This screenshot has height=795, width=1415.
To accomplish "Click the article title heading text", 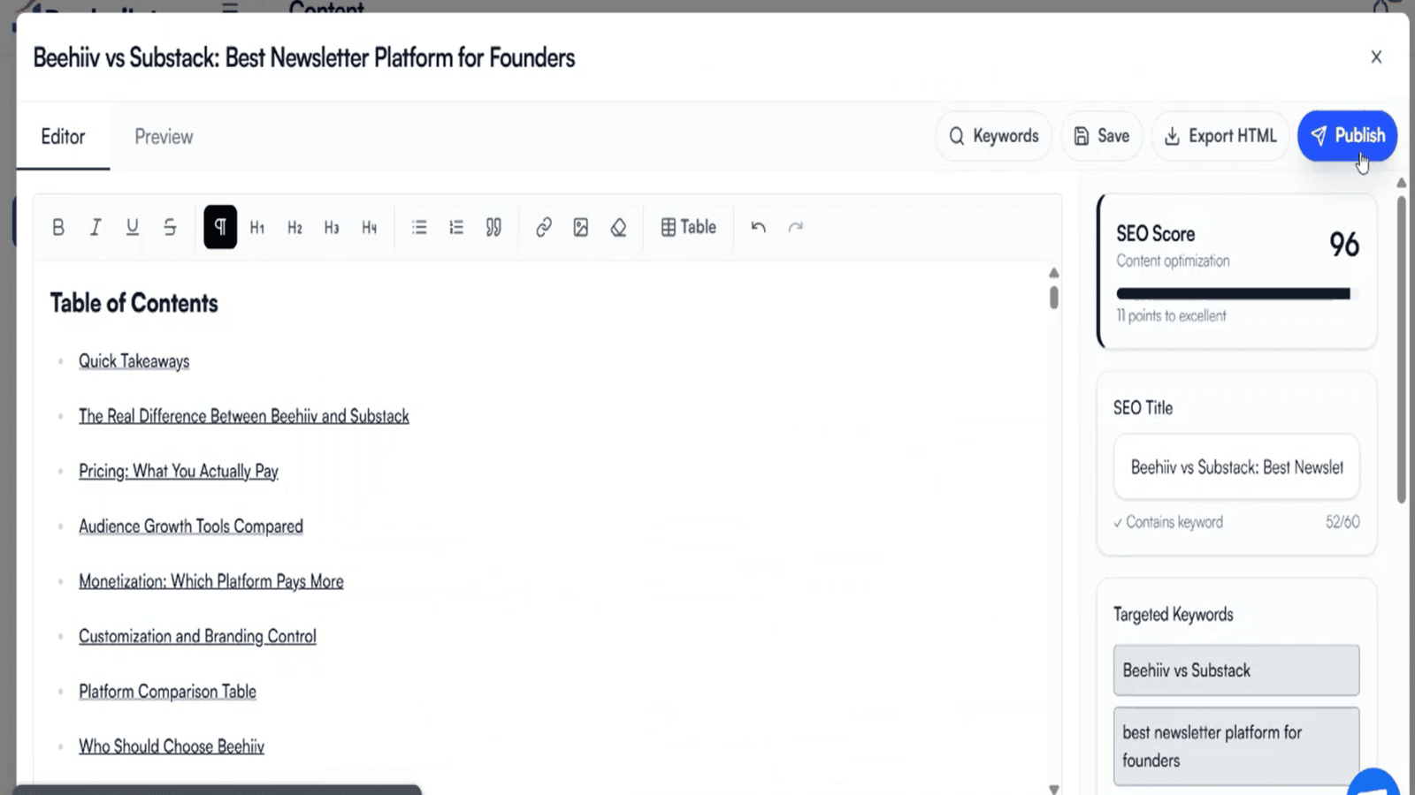I will click(x=304, y=57).
